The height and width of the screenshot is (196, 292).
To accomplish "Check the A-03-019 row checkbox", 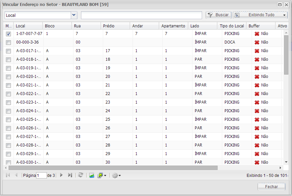I will (8, 68).
